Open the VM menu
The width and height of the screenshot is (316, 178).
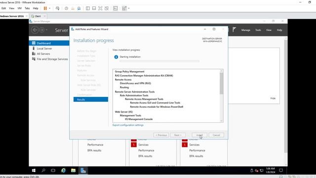pos(19,8)
